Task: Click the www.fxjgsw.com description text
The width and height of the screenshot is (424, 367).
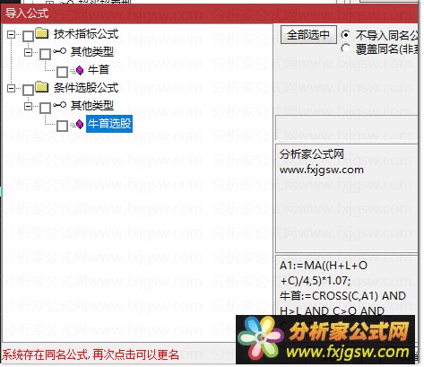Action: click(322, 170)
